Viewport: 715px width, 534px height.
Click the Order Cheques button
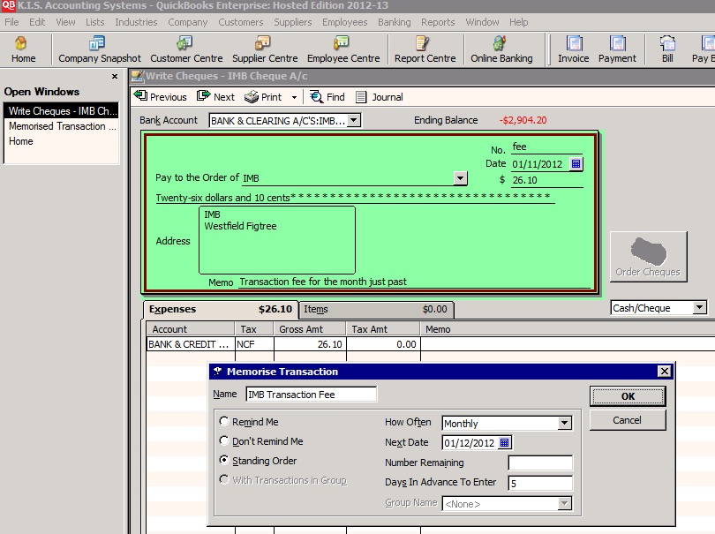click(648, 256)
